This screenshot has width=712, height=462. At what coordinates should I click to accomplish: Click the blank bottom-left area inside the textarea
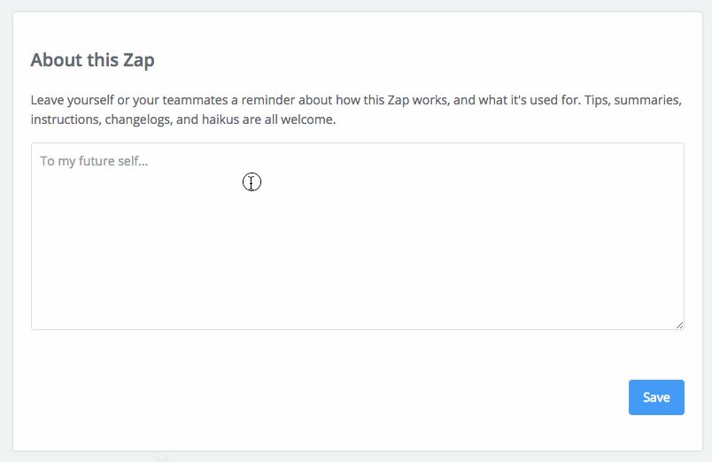pyautogui.click(x=71, y=305)
